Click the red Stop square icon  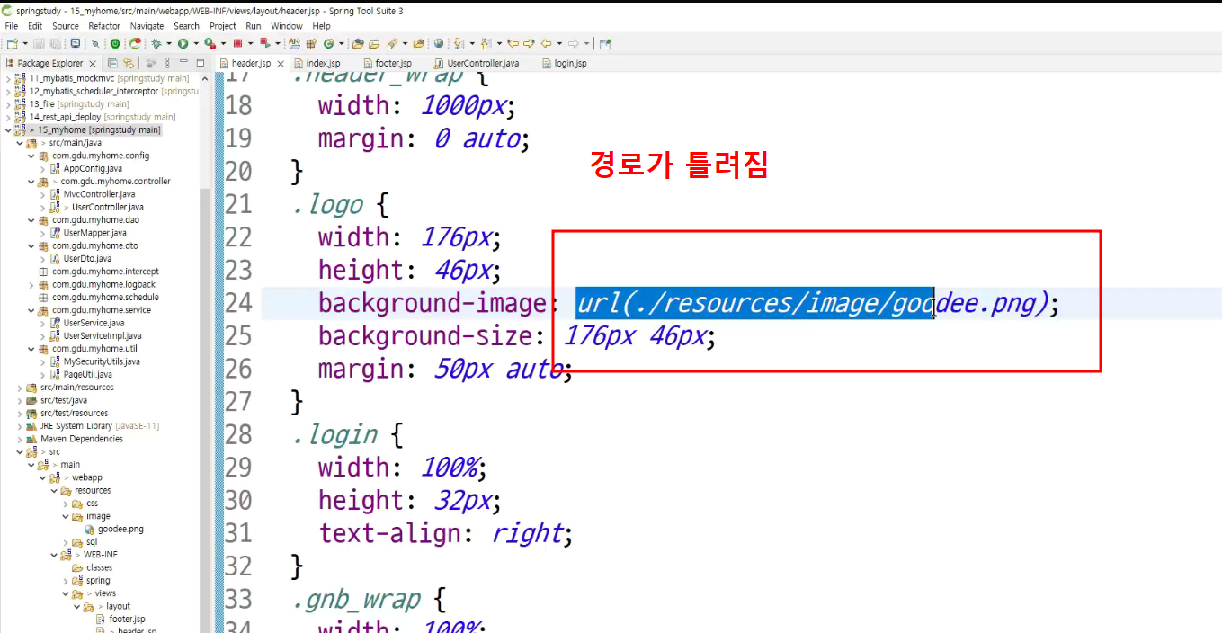(x=237, y=43)
